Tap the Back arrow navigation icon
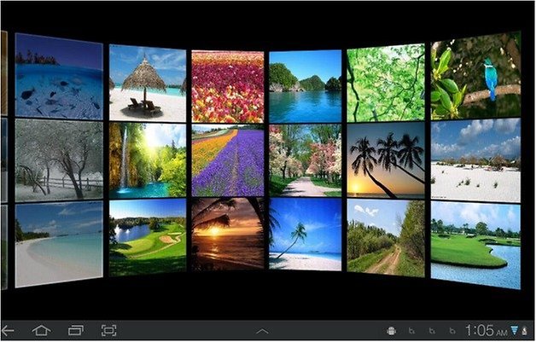Image resolution: width=536 pixels, height=342 pixels. click(x=8, y=330)
